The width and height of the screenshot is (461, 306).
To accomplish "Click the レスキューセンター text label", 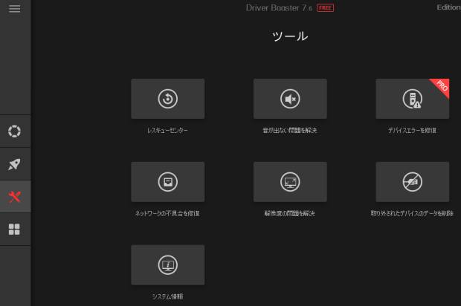I will [x=167, y=131].
